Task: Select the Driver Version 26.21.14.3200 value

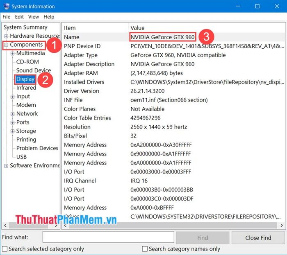Action: pyautogui.click(x=147, y=91)
